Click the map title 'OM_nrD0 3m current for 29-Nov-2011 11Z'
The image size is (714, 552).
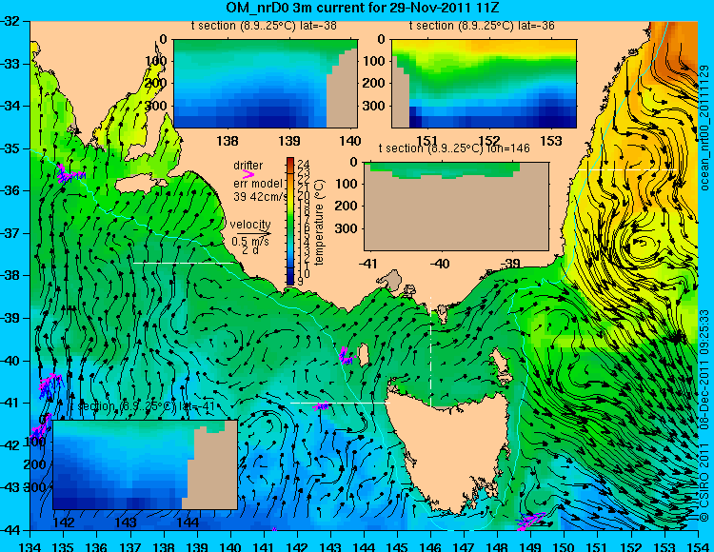tap(363, 8)
